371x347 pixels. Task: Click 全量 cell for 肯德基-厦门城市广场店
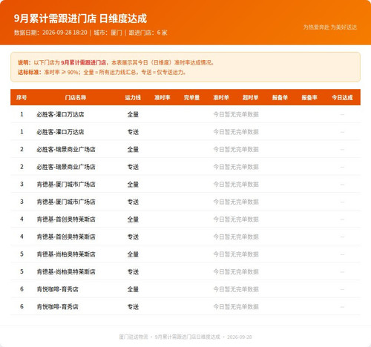pos(133,185)
